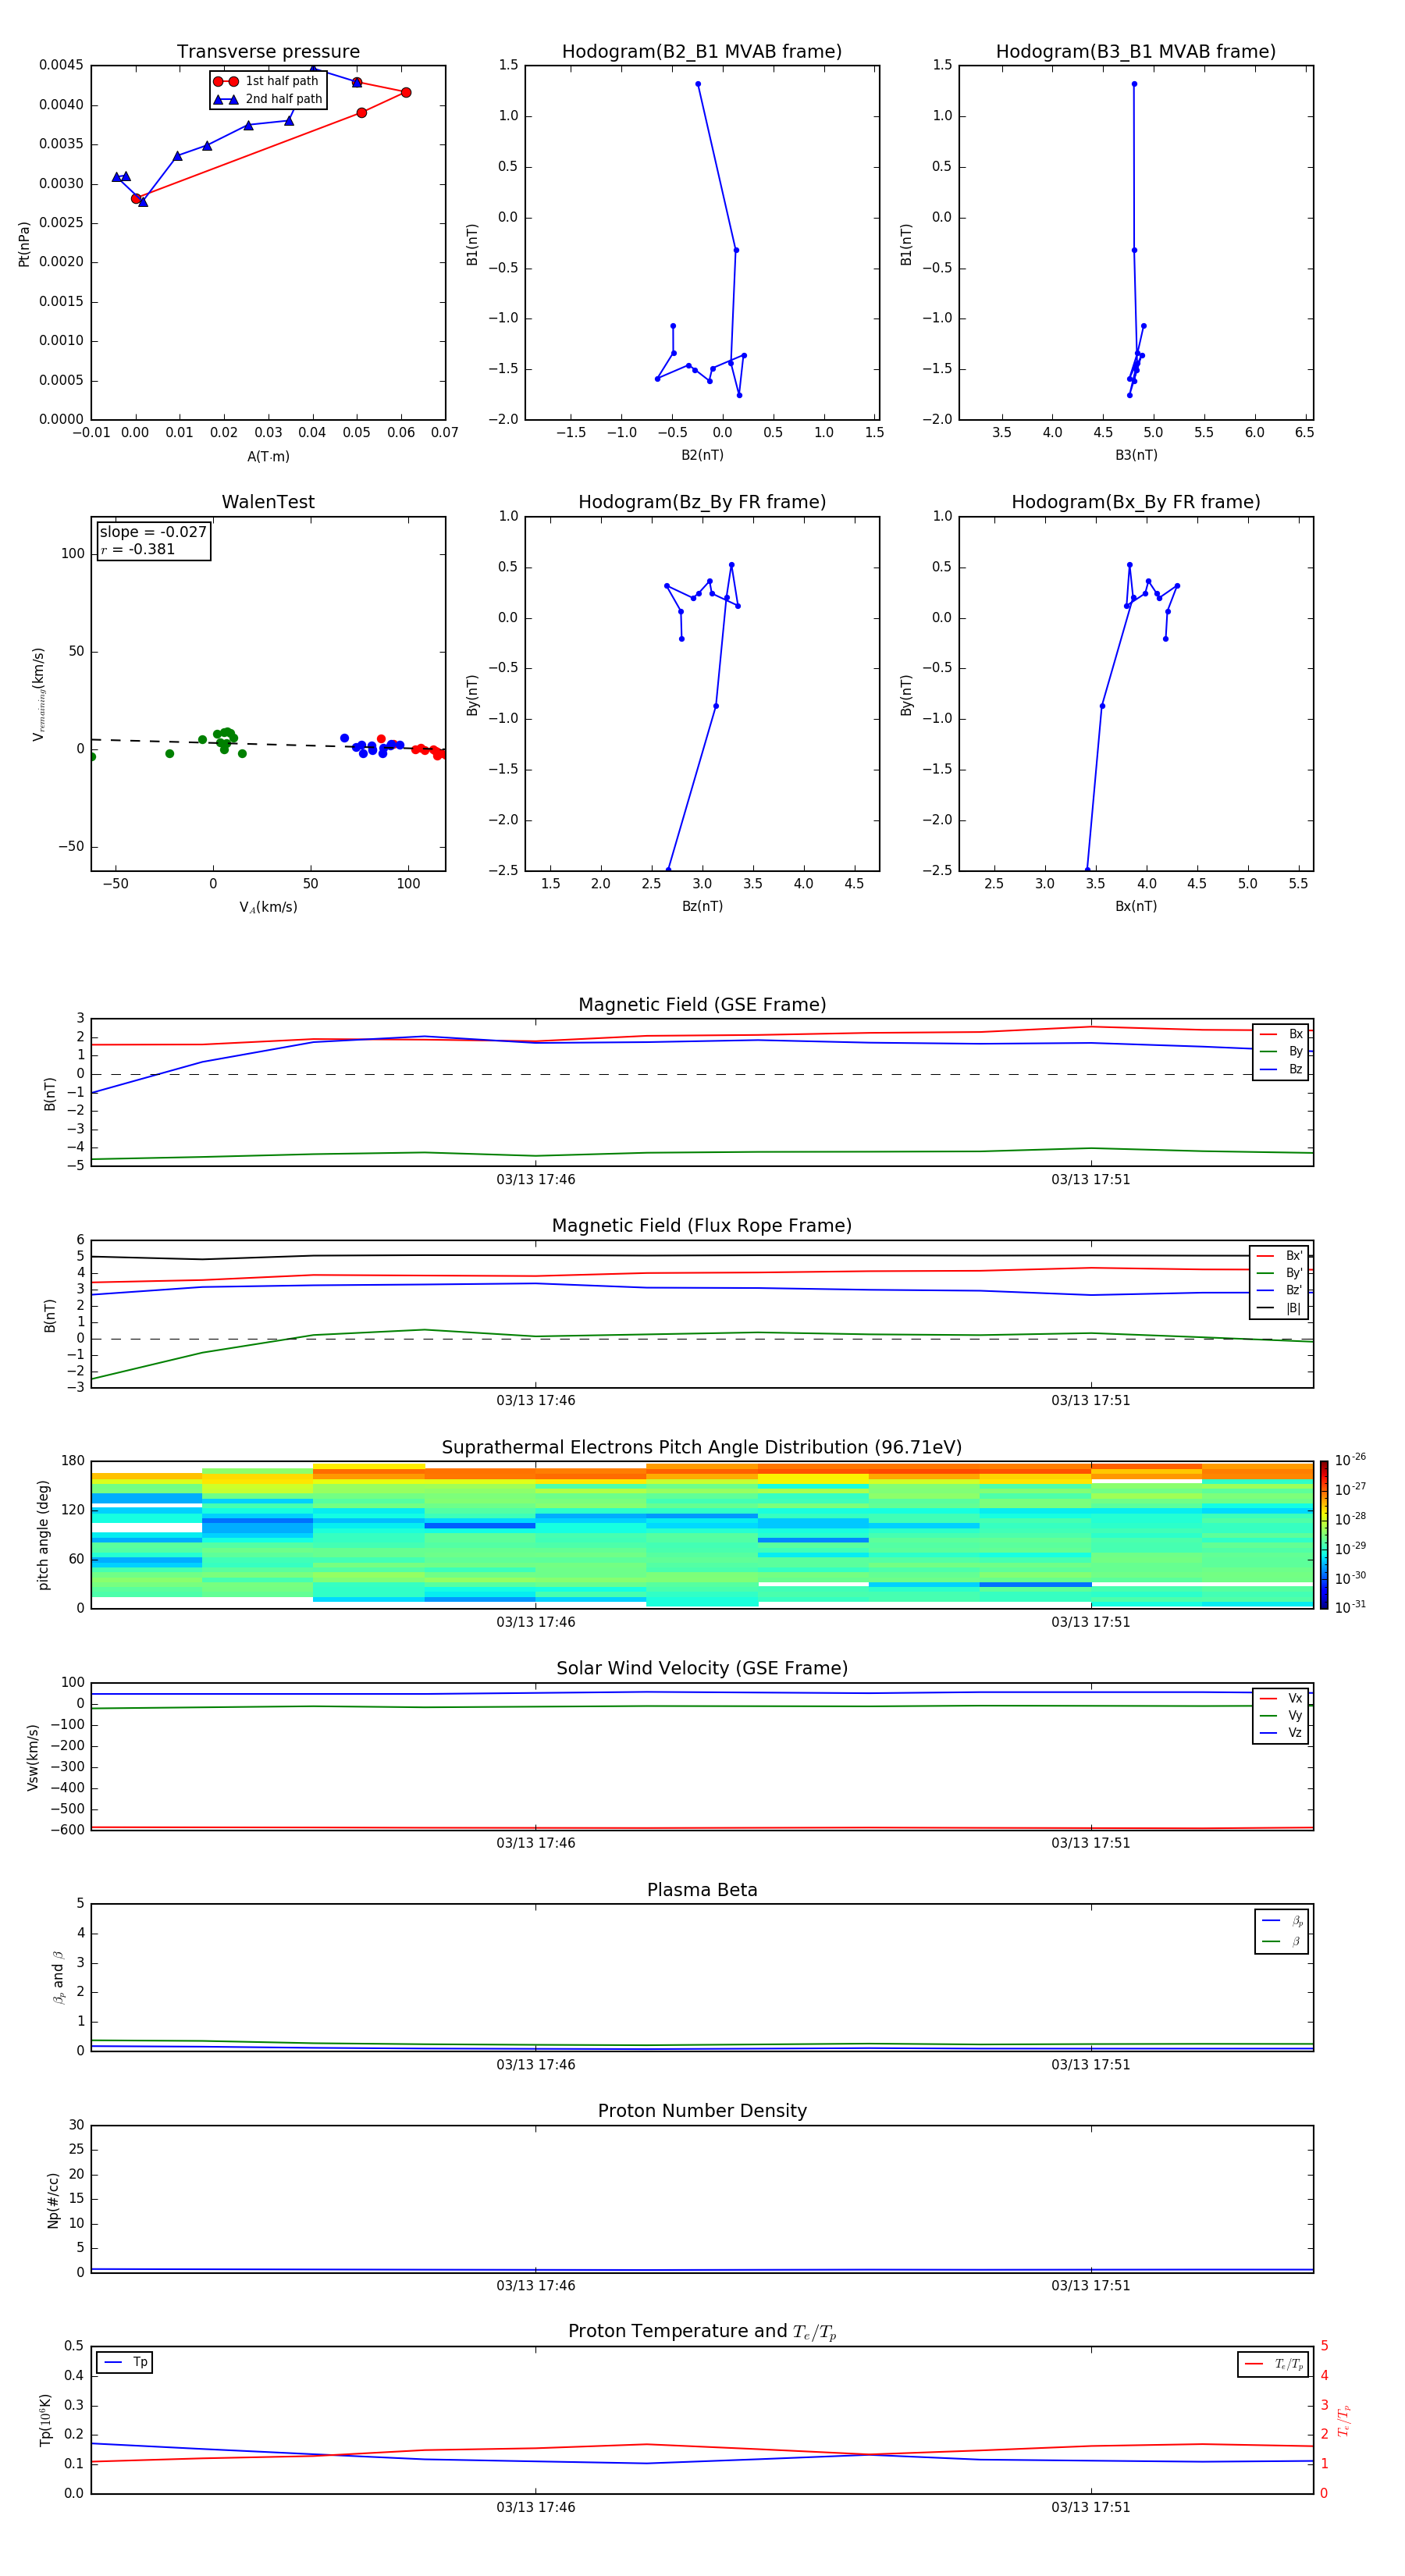Click the '10^-31' colorbar label
Viewport: 1405px width, 2576px height.
tap(1350, 1607)
